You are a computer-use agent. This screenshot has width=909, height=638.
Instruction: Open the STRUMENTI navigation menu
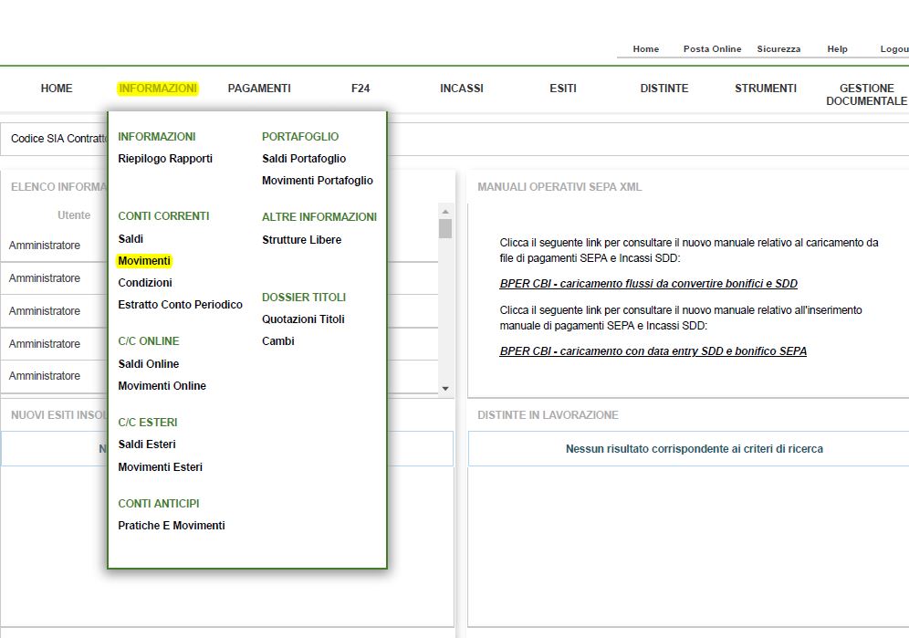(x=766, y=89)
